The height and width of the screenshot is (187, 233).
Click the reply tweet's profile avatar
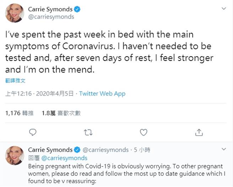point(15,155)
